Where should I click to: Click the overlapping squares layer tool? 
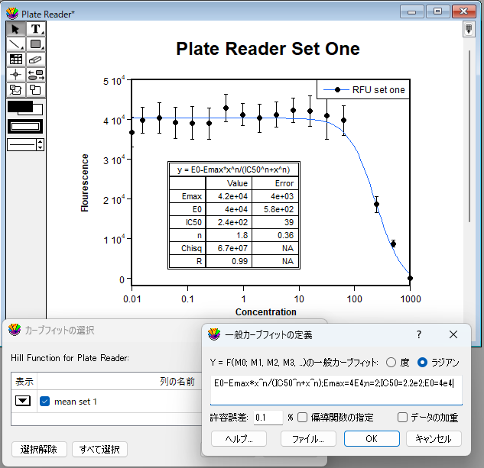pyautogui.click(x=35, y=90)
